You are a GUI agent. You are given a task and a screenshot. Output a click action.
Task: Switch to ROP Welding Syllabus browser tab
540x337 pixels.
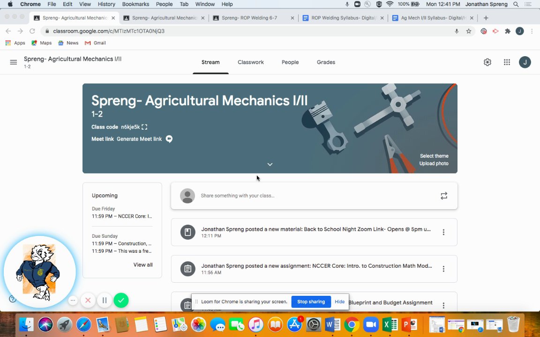click(x=343, y=18)
